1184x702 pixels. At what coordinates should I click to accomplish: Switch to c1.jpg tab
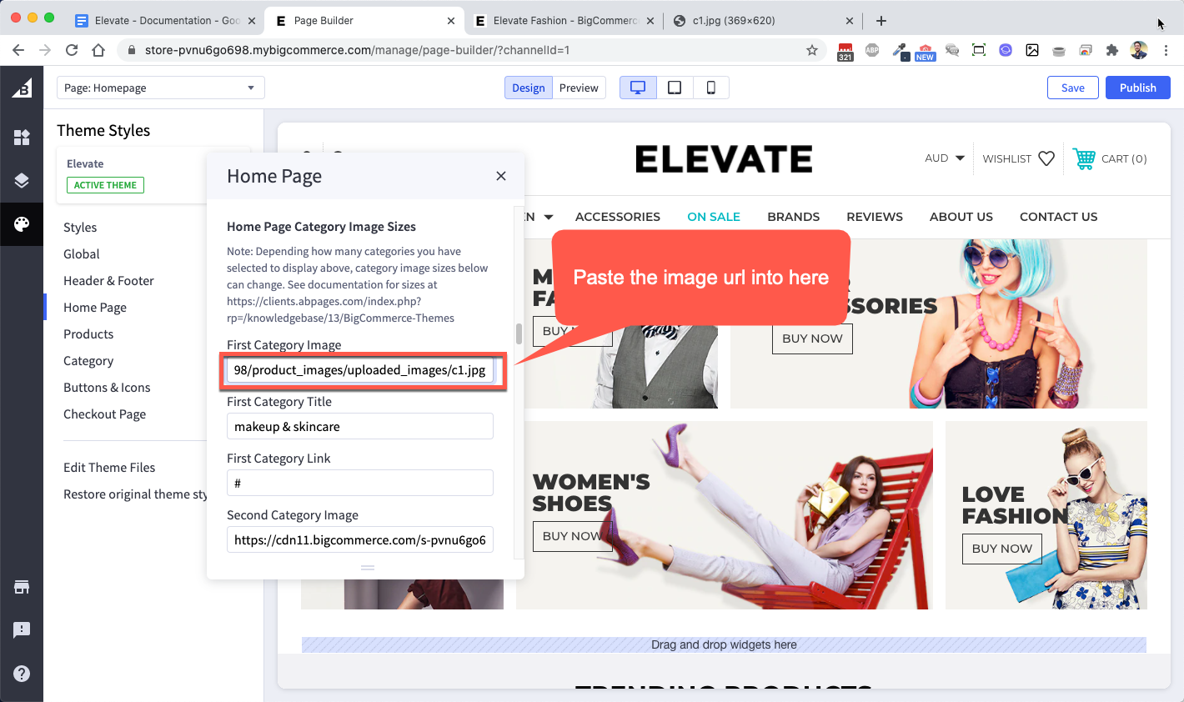pos(762,21)
